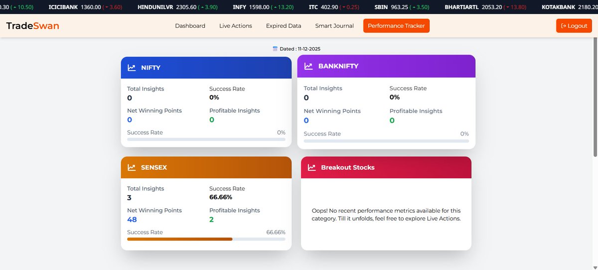Click the SENSEX card chart icon

click(x=132, y=167)
